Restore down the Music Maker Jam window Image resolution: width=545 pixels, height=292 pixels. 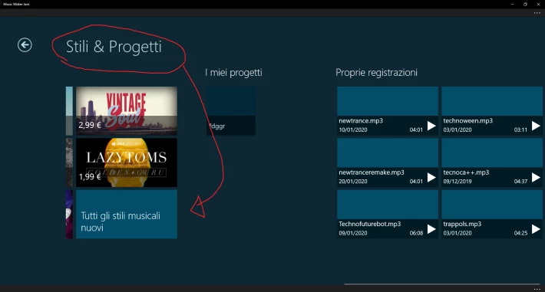525,4
